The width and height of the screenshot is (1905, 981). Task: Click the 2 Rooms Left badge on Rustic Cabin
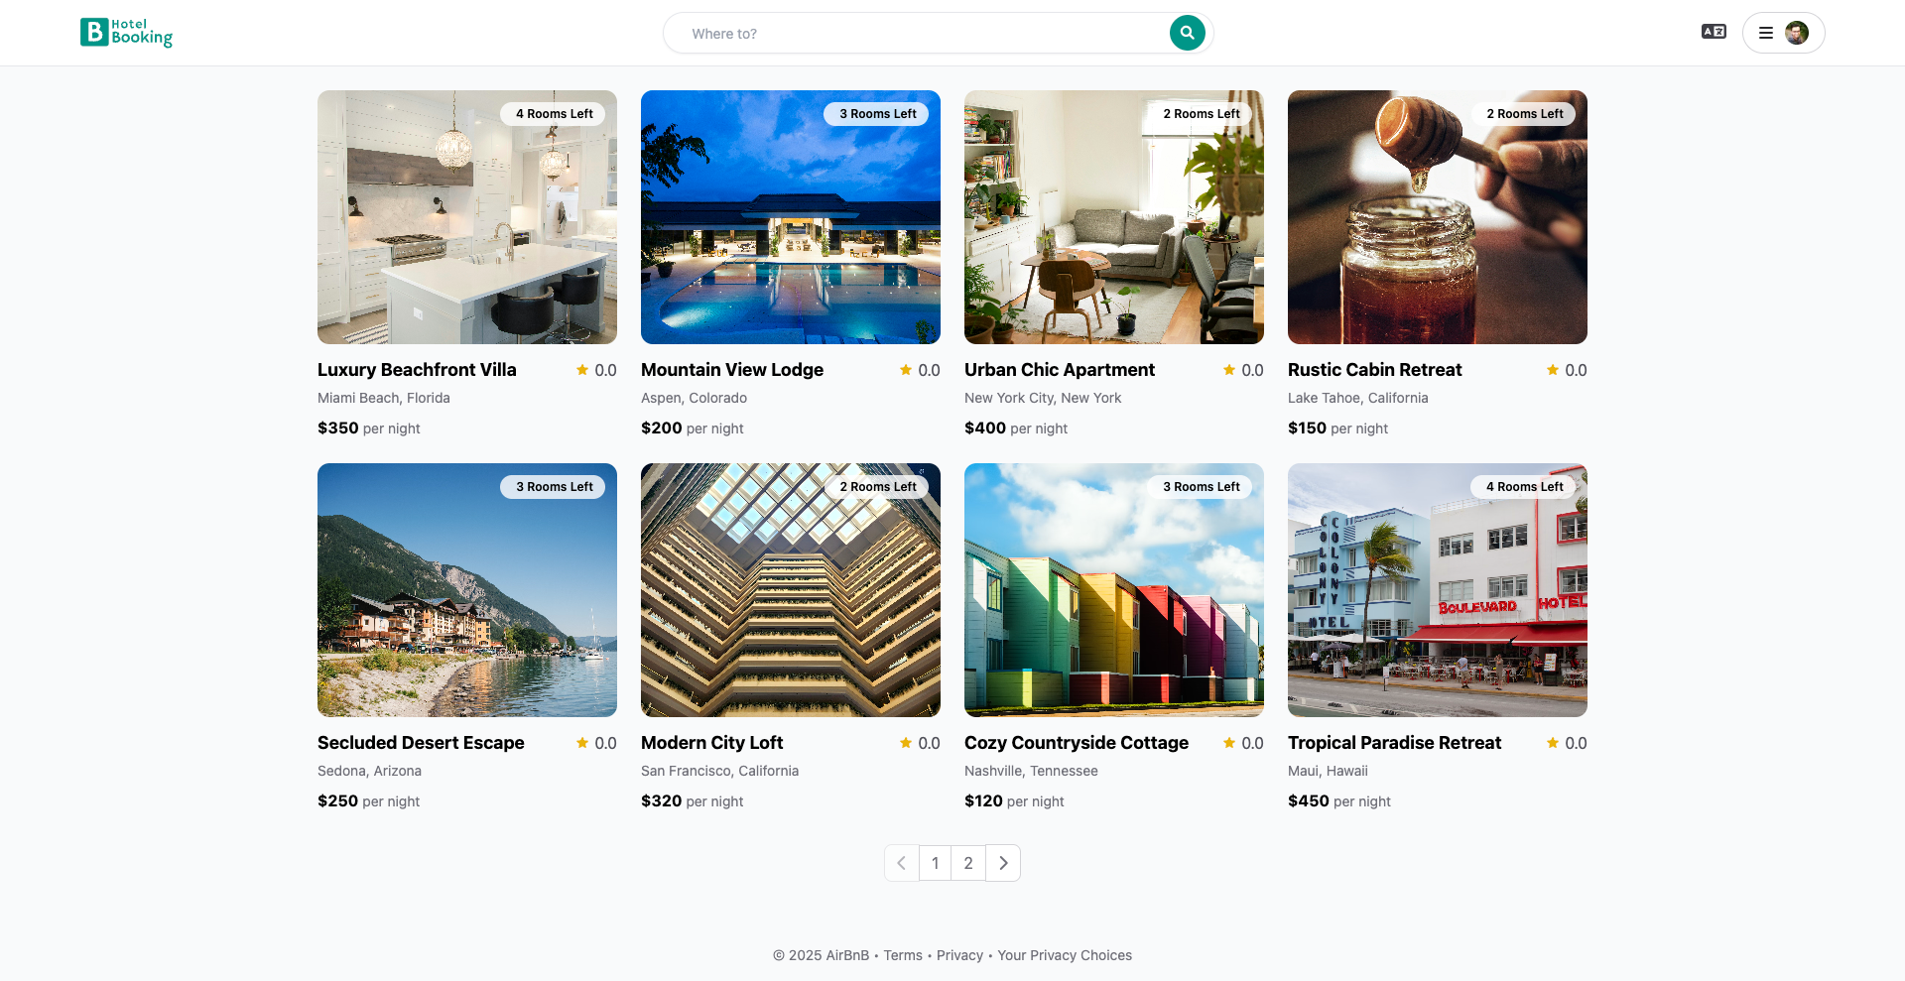[x=1524, y=114]
